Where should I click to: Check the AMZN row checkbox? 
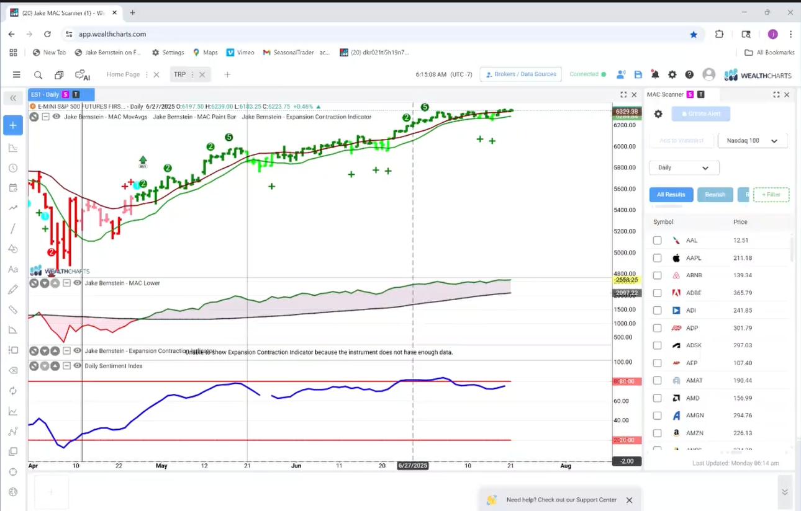658,433
